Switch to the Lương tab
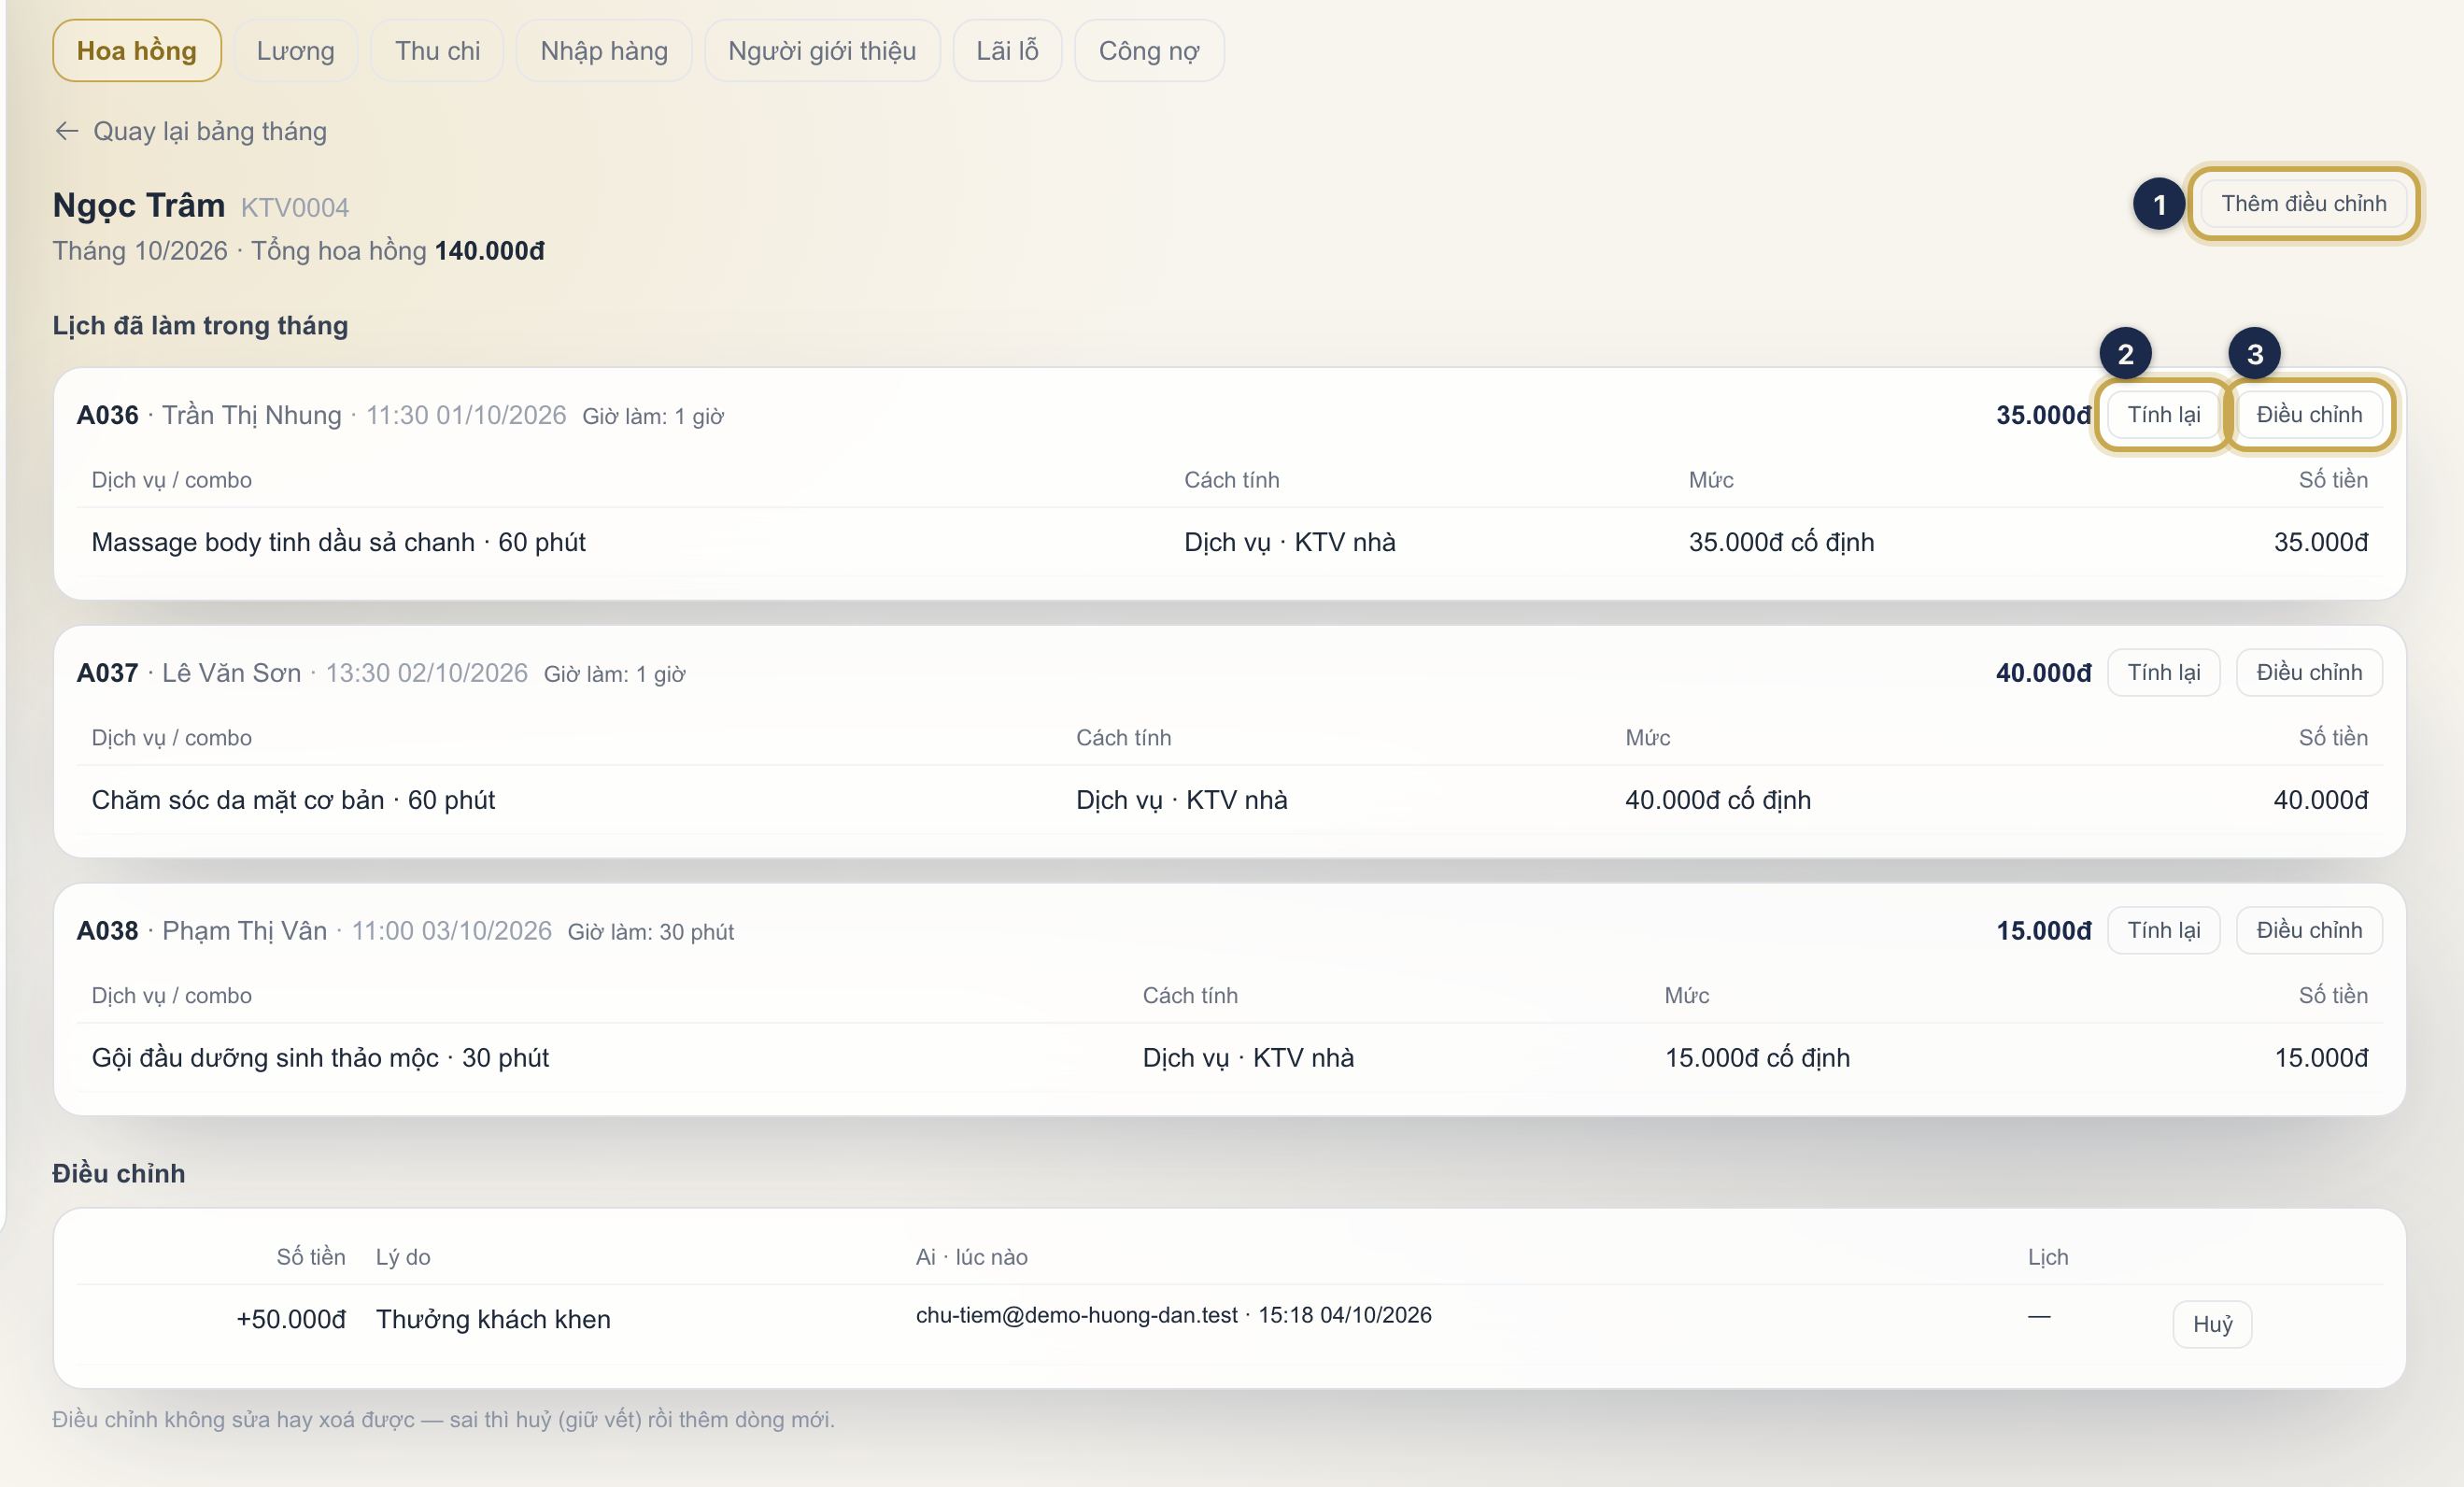The image size is (2464, 1487). click(295, 51)
